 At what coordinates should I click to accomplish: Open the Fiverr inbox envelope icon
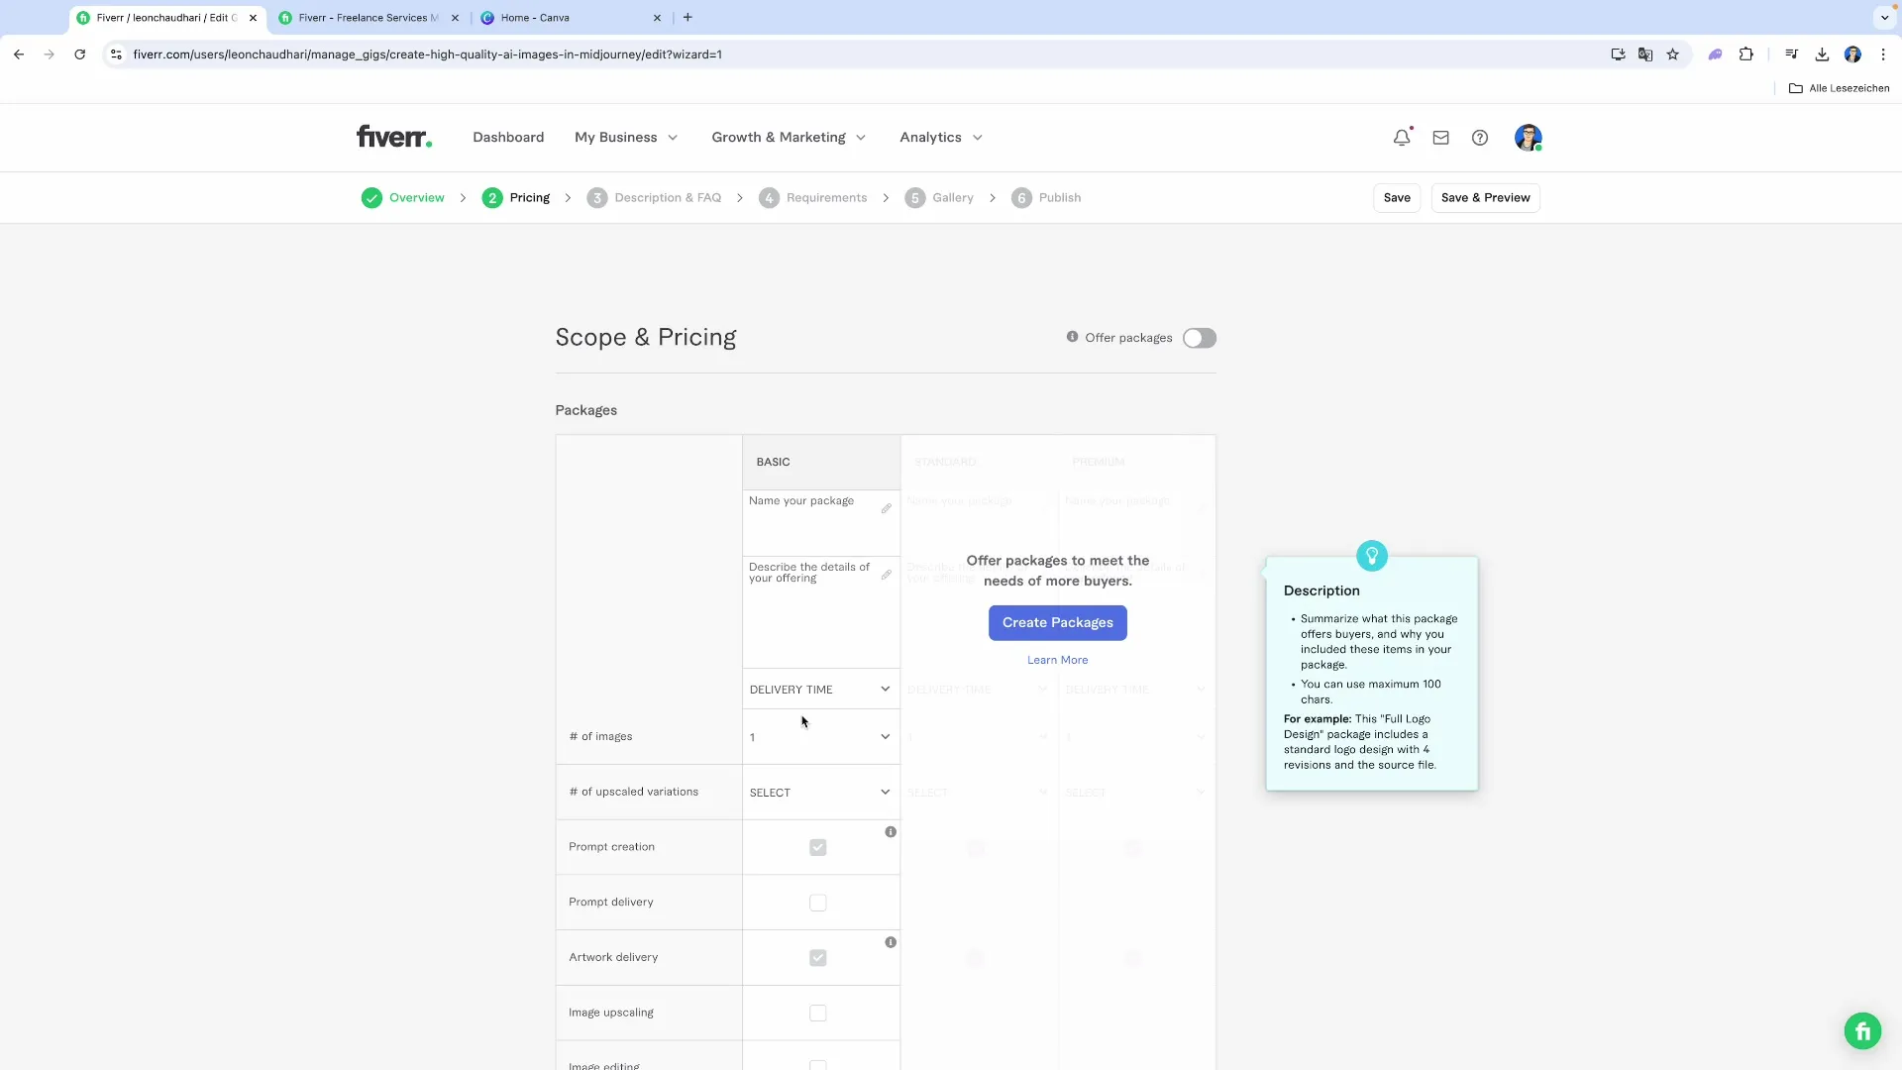pos(1440,137)
